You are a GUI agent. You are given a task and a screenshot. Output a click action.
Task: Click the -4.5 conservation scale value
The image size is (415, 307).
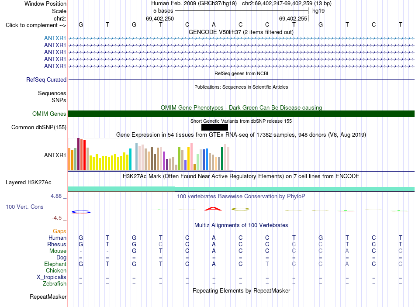click(x=57, y=218)
